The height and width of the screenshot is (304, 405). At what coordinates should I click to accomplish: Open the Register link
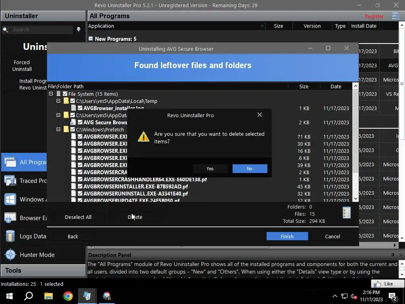tap(374, 16)
